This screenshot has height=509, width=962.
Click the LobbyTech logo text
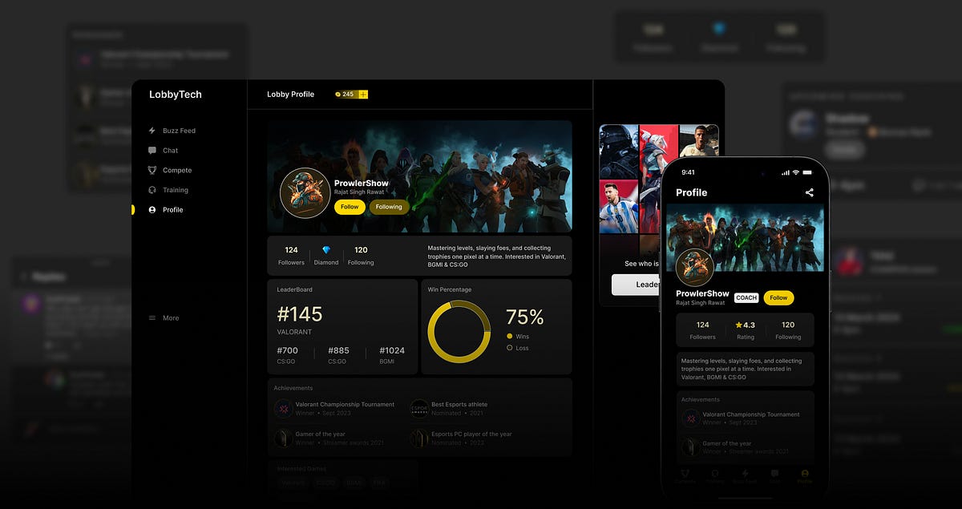(x=176, y=95)
